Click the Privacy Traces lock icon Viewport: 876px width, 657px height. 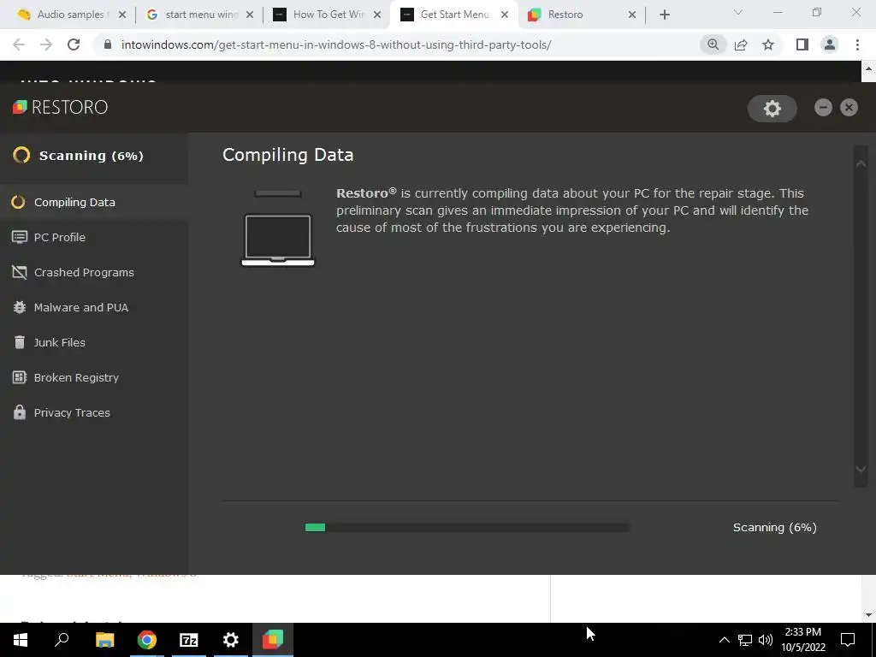pos(19,412)
